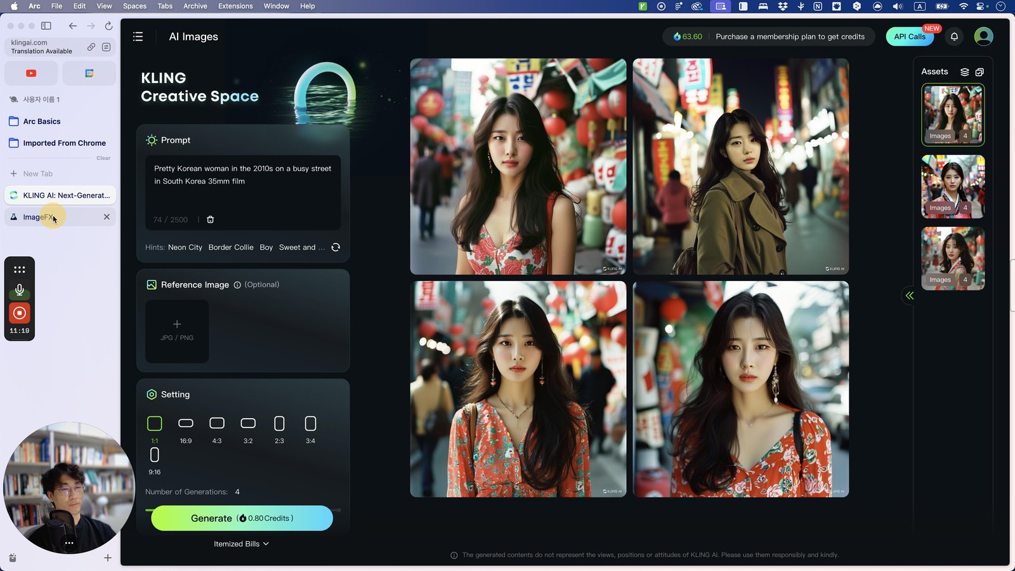Select the 3:2 aspect ratio
The width and height of the screenshot is (1015, 571).
point(248,430)
